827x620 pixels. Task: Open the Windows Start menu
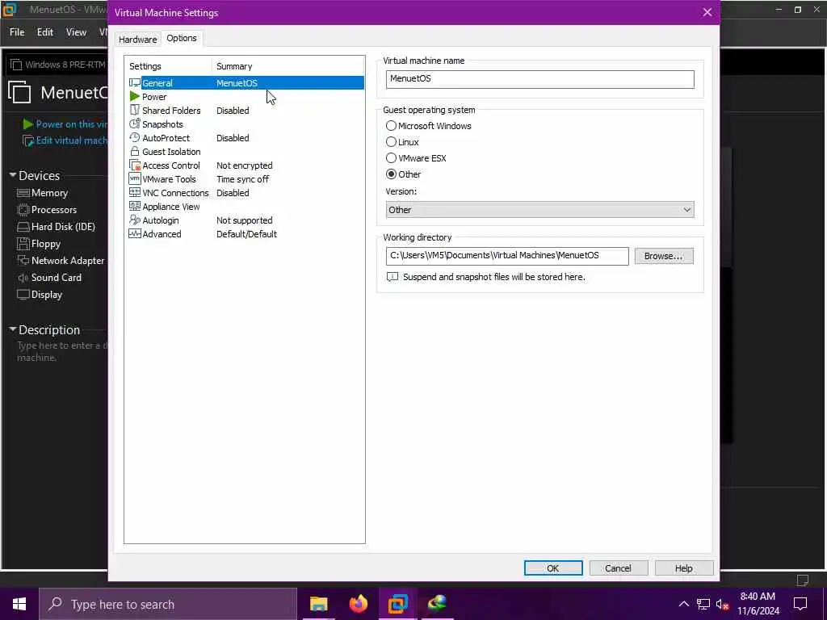(x=19, y=604)
